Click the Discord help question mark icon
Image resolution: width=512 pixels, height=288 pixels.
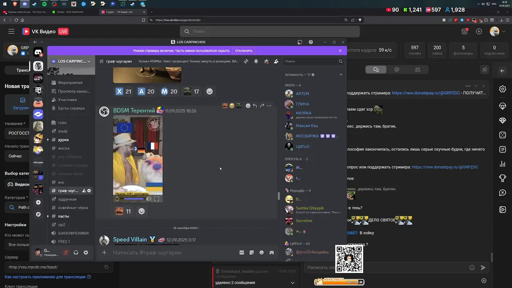[x=311, y=42]
